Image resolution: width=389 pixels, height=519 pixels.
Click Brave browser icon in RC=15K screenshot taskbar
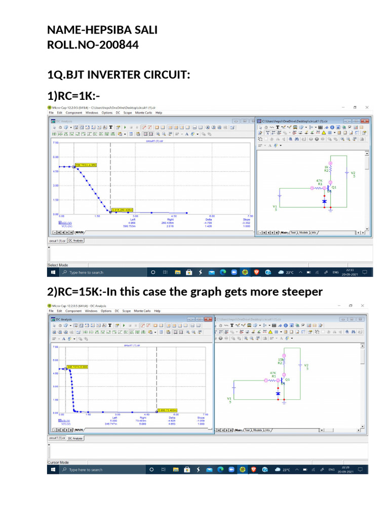(x=254, y=469)
